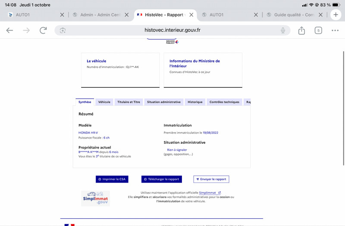This screenshot has height=226, width=345.
Task: Click Informations du Ministère de l'Intérieur card
Action: (203, 70)
